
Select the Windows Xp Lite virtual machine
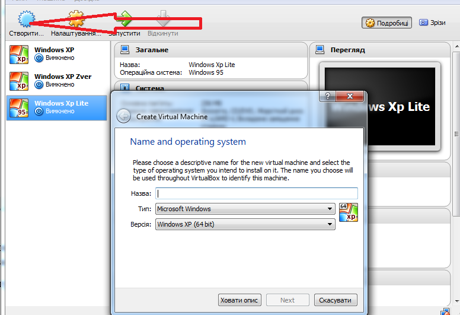point(57,108)
